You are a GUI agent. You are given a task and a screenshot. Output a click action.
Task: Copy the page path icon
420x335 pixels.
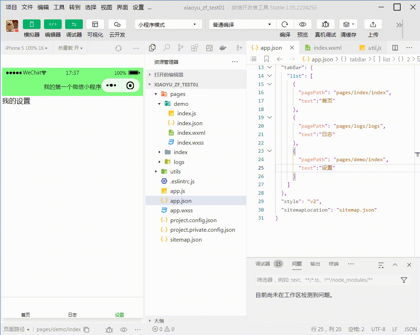87,330
